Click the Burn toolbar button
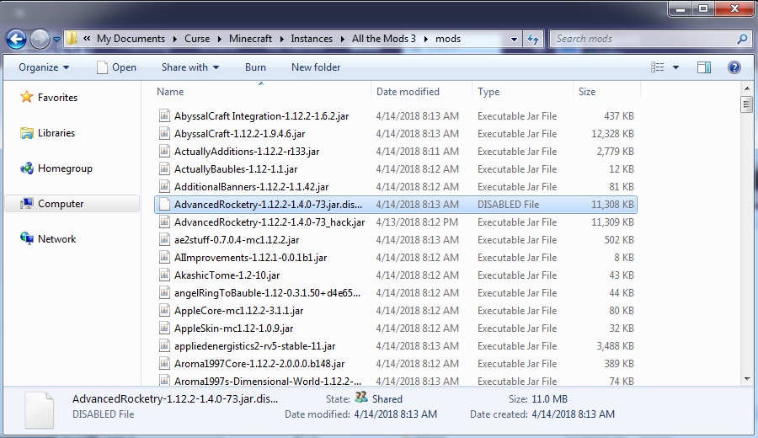The image size is (758, 438). (255, 67)
